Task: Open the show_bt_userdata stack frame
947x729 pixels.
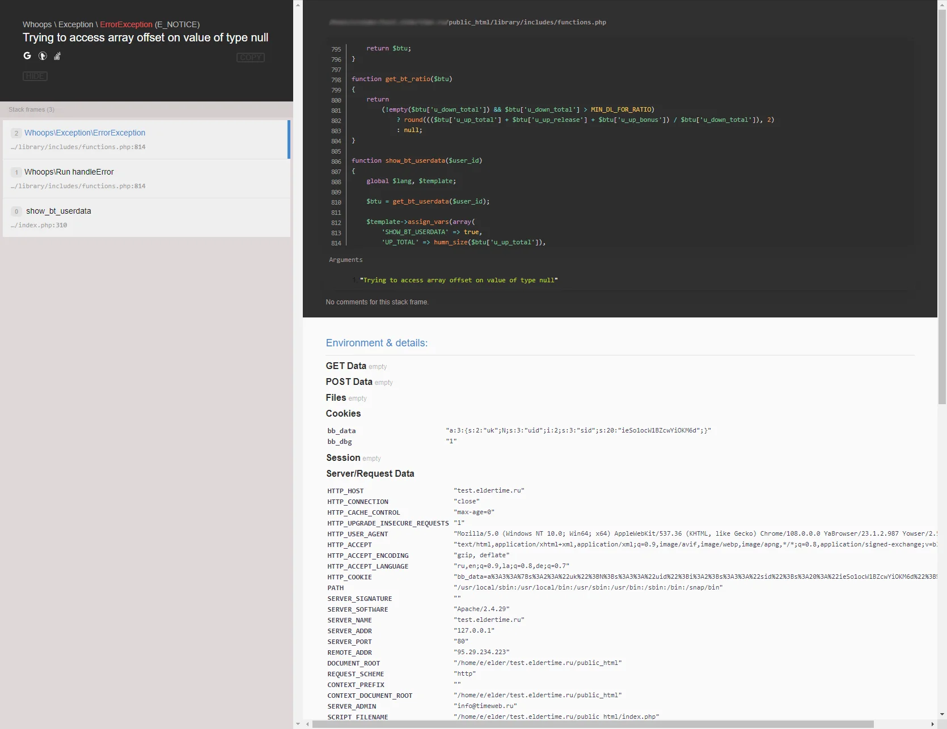Action: pyautogui.click(x=146, y=218)
